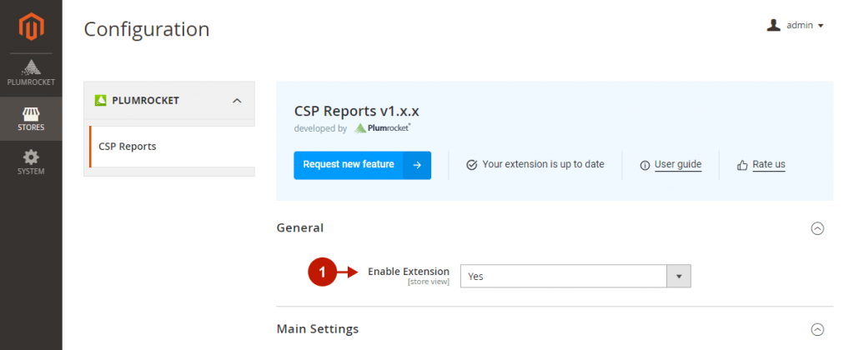Click the Plumrocket developer logo
The height and width of the screenshot is (350, 854).
[382, 128]
